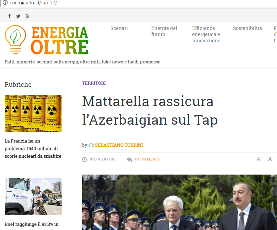Screen dimensions: 277x230
Task: Click the clock icon beside the date
Action: click(84, 159)
